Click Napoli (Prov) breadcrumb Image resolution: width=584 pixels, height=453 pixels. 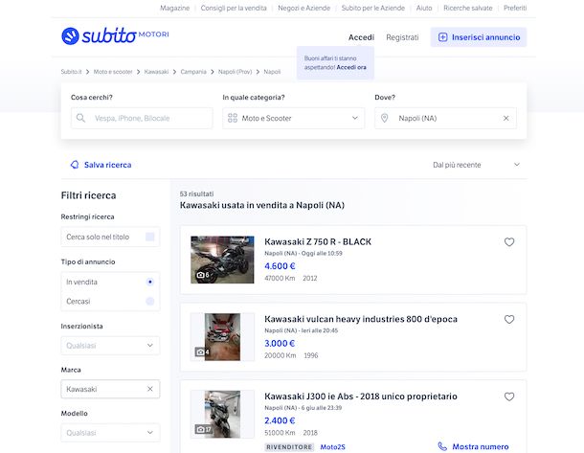[235, 72]
